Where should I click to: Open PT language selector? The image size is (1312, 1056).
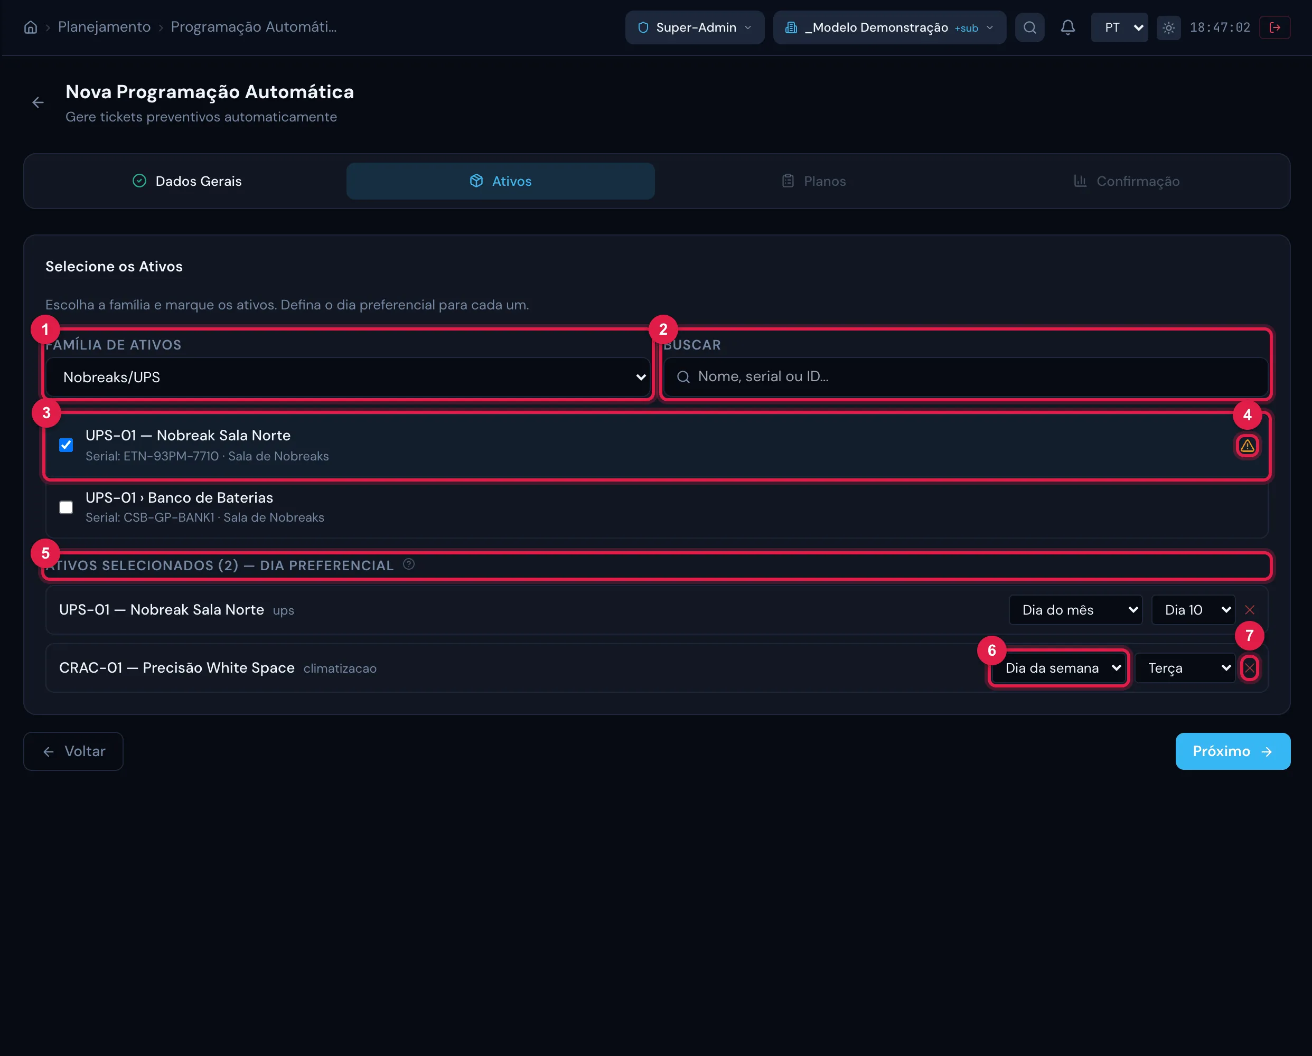pyautogui.click(x=1119, y=27)
